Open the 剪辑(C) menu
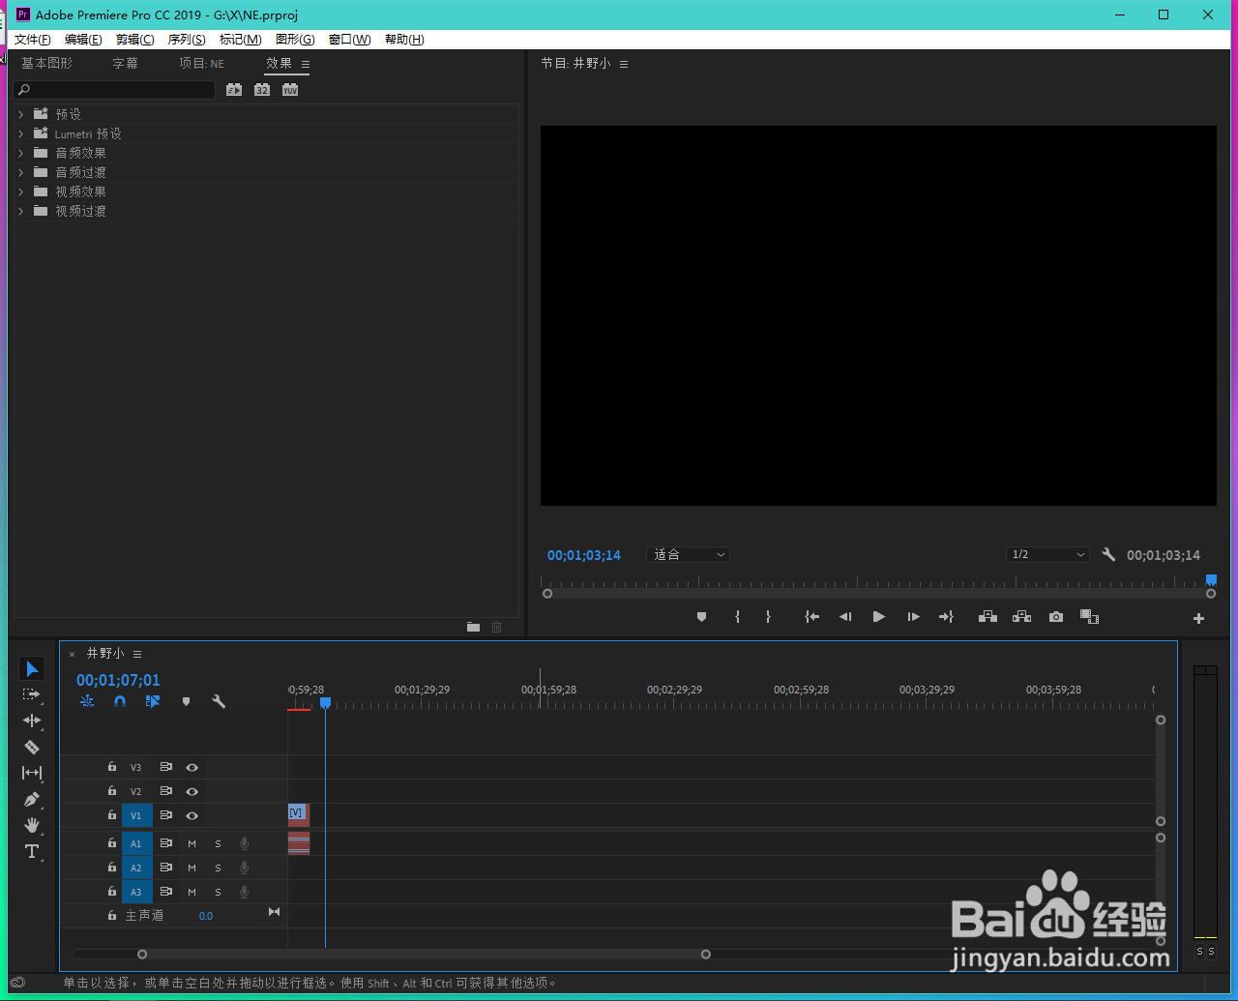This screenshot has width=1238, height=1001. click(x=135, y=40)
